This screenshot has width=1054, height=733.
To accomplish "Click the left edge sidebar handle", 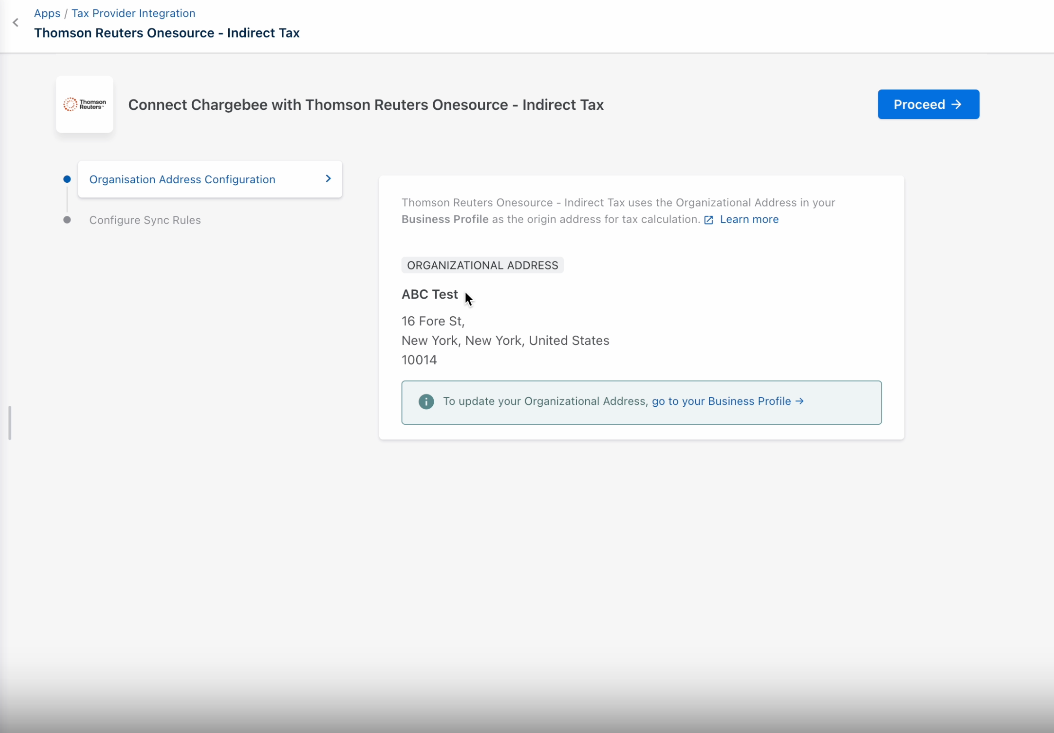I will 10,423.
